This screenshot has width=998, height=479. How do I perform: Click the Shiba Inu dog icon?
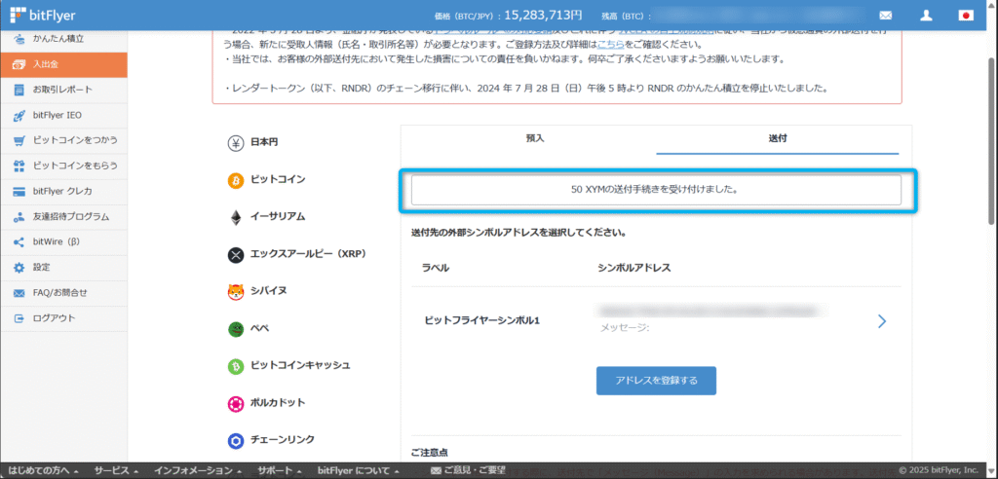pos(236,292)
